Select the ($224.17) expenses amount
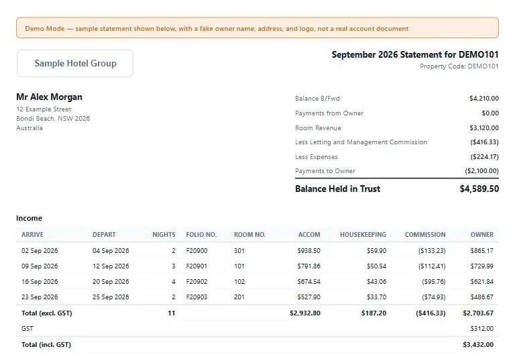The width and height of the screenshot is (515, 359). [484, 157]
